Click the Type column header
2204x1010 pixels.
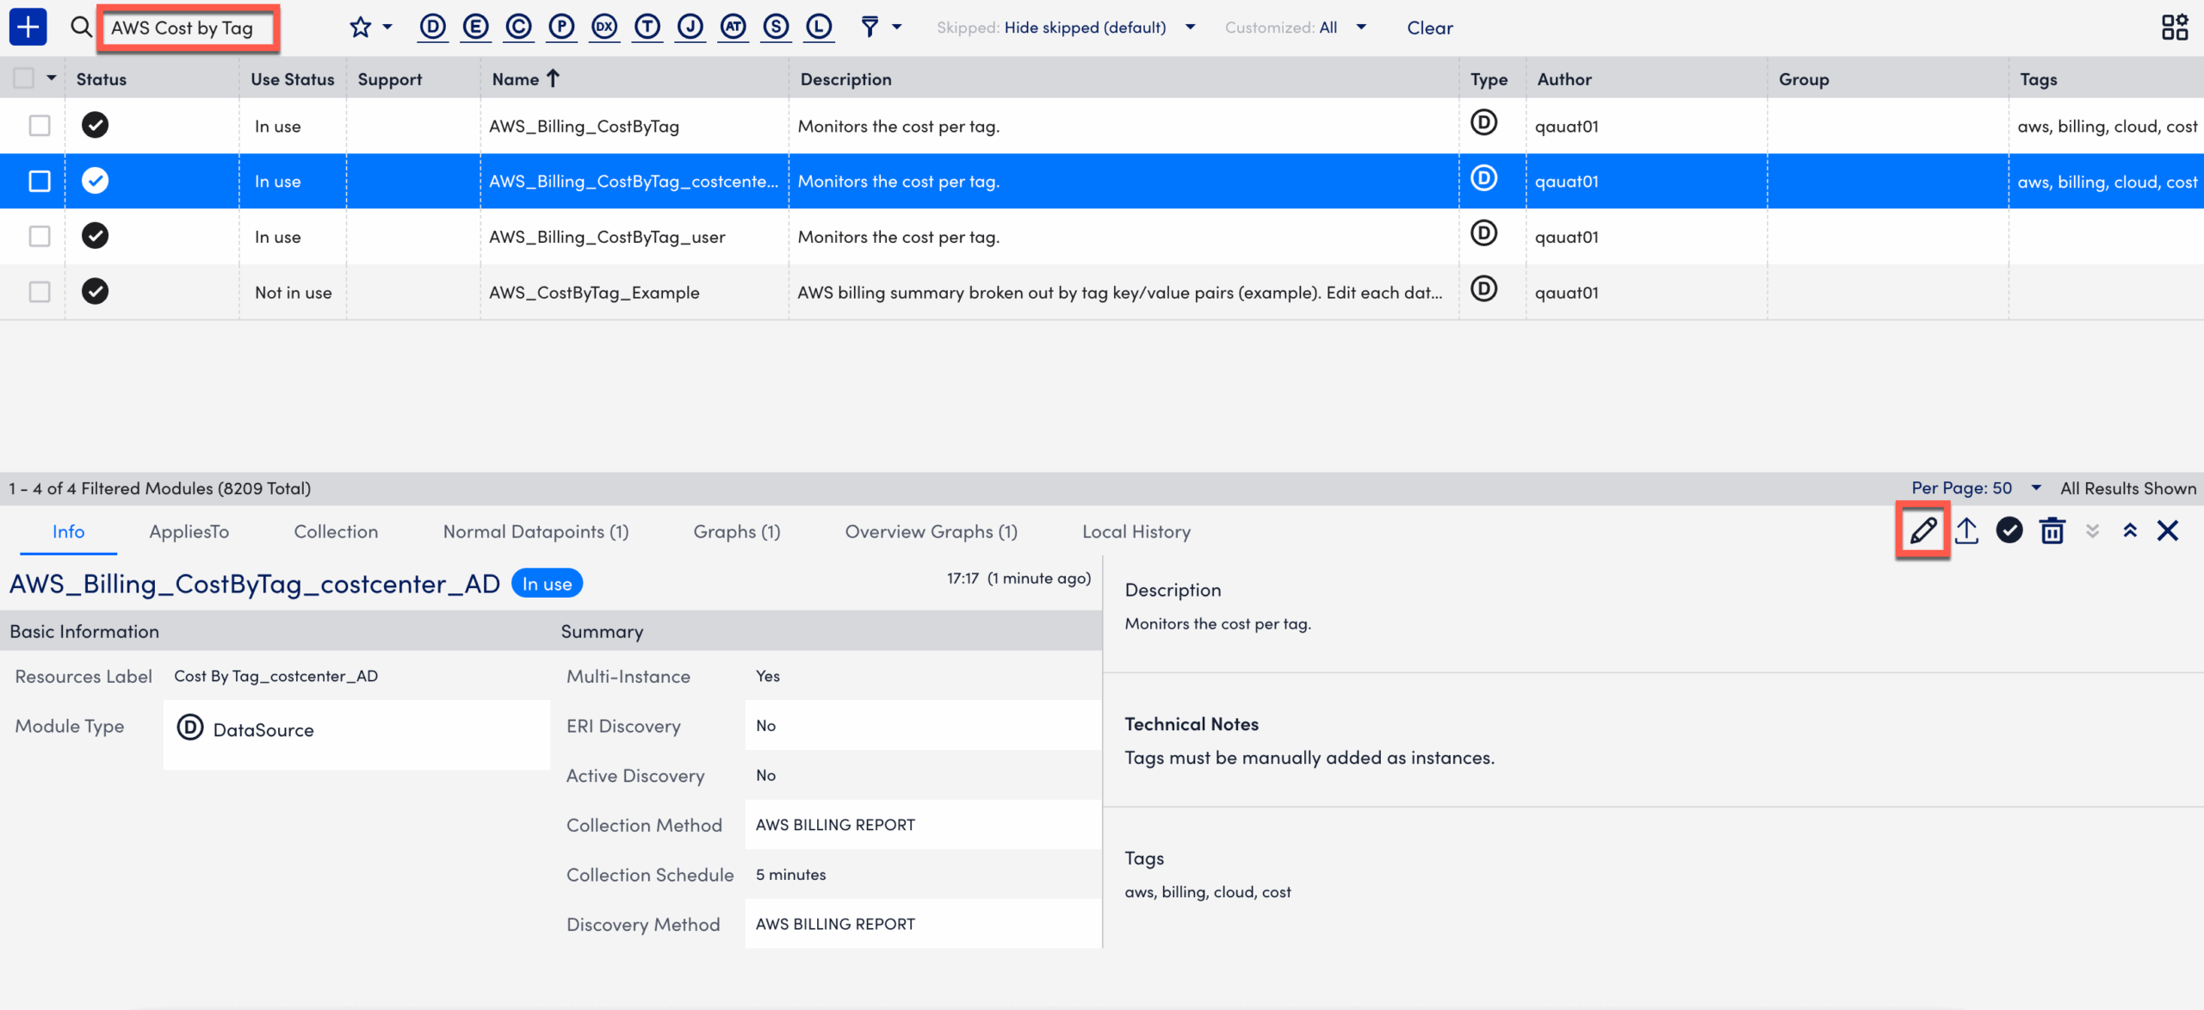tap(1489, 79)
